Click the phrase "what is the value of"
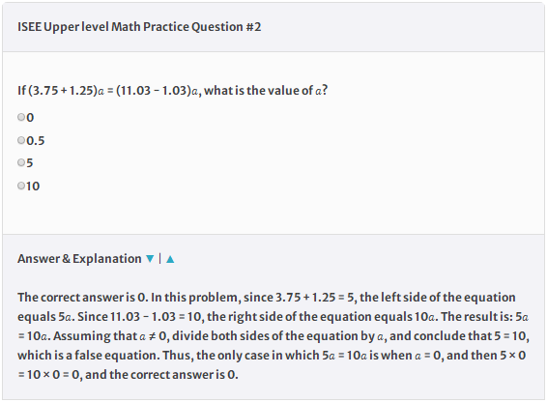This screenshot has width=547, height=402. click(258, 91)
